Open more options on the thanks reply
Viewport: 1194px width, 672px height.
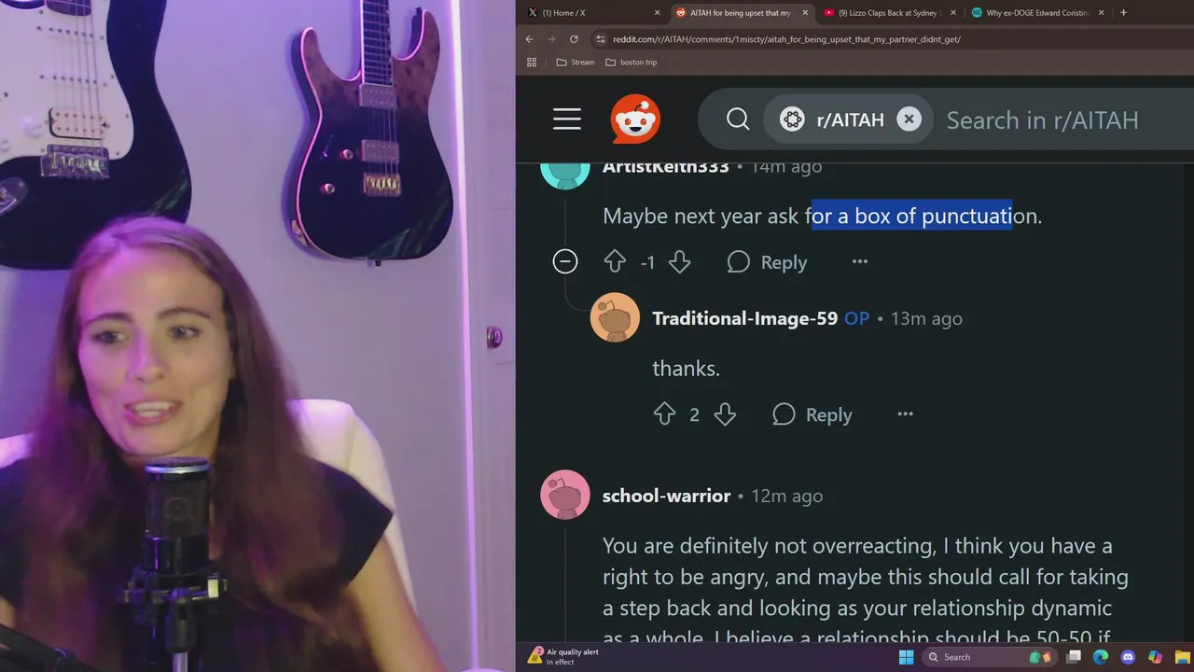(905, 413)
